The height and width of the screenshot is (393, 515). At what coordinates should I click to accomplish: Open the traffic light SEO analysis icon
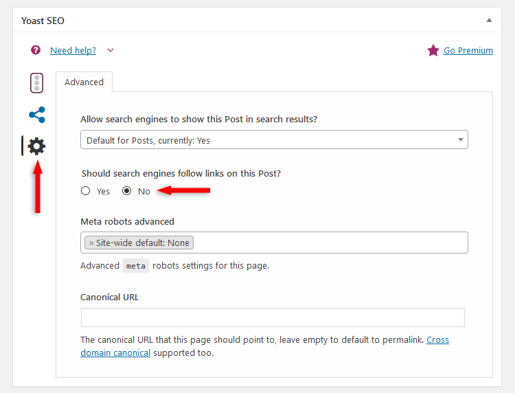coord(37,83)
